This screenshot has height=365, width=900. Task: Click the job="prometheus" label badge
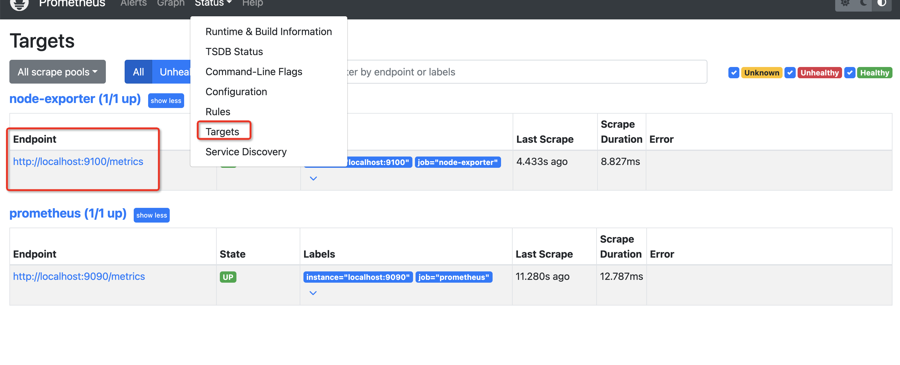coord(453,277)
